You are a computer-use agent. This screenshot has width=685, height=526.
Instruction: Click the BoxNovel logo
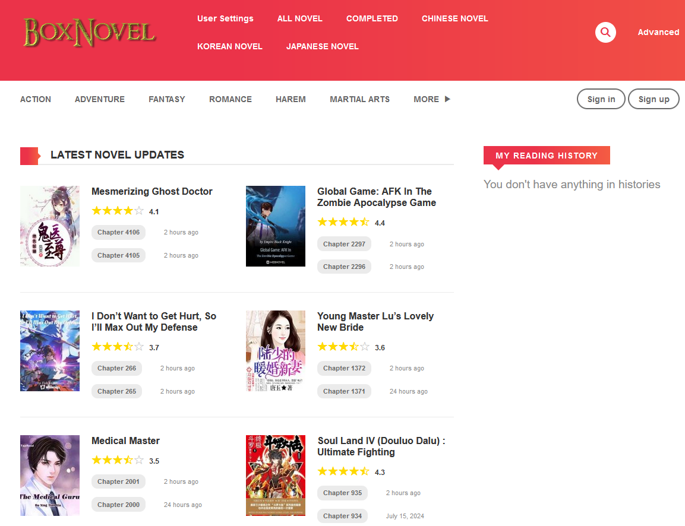(89, 32)
